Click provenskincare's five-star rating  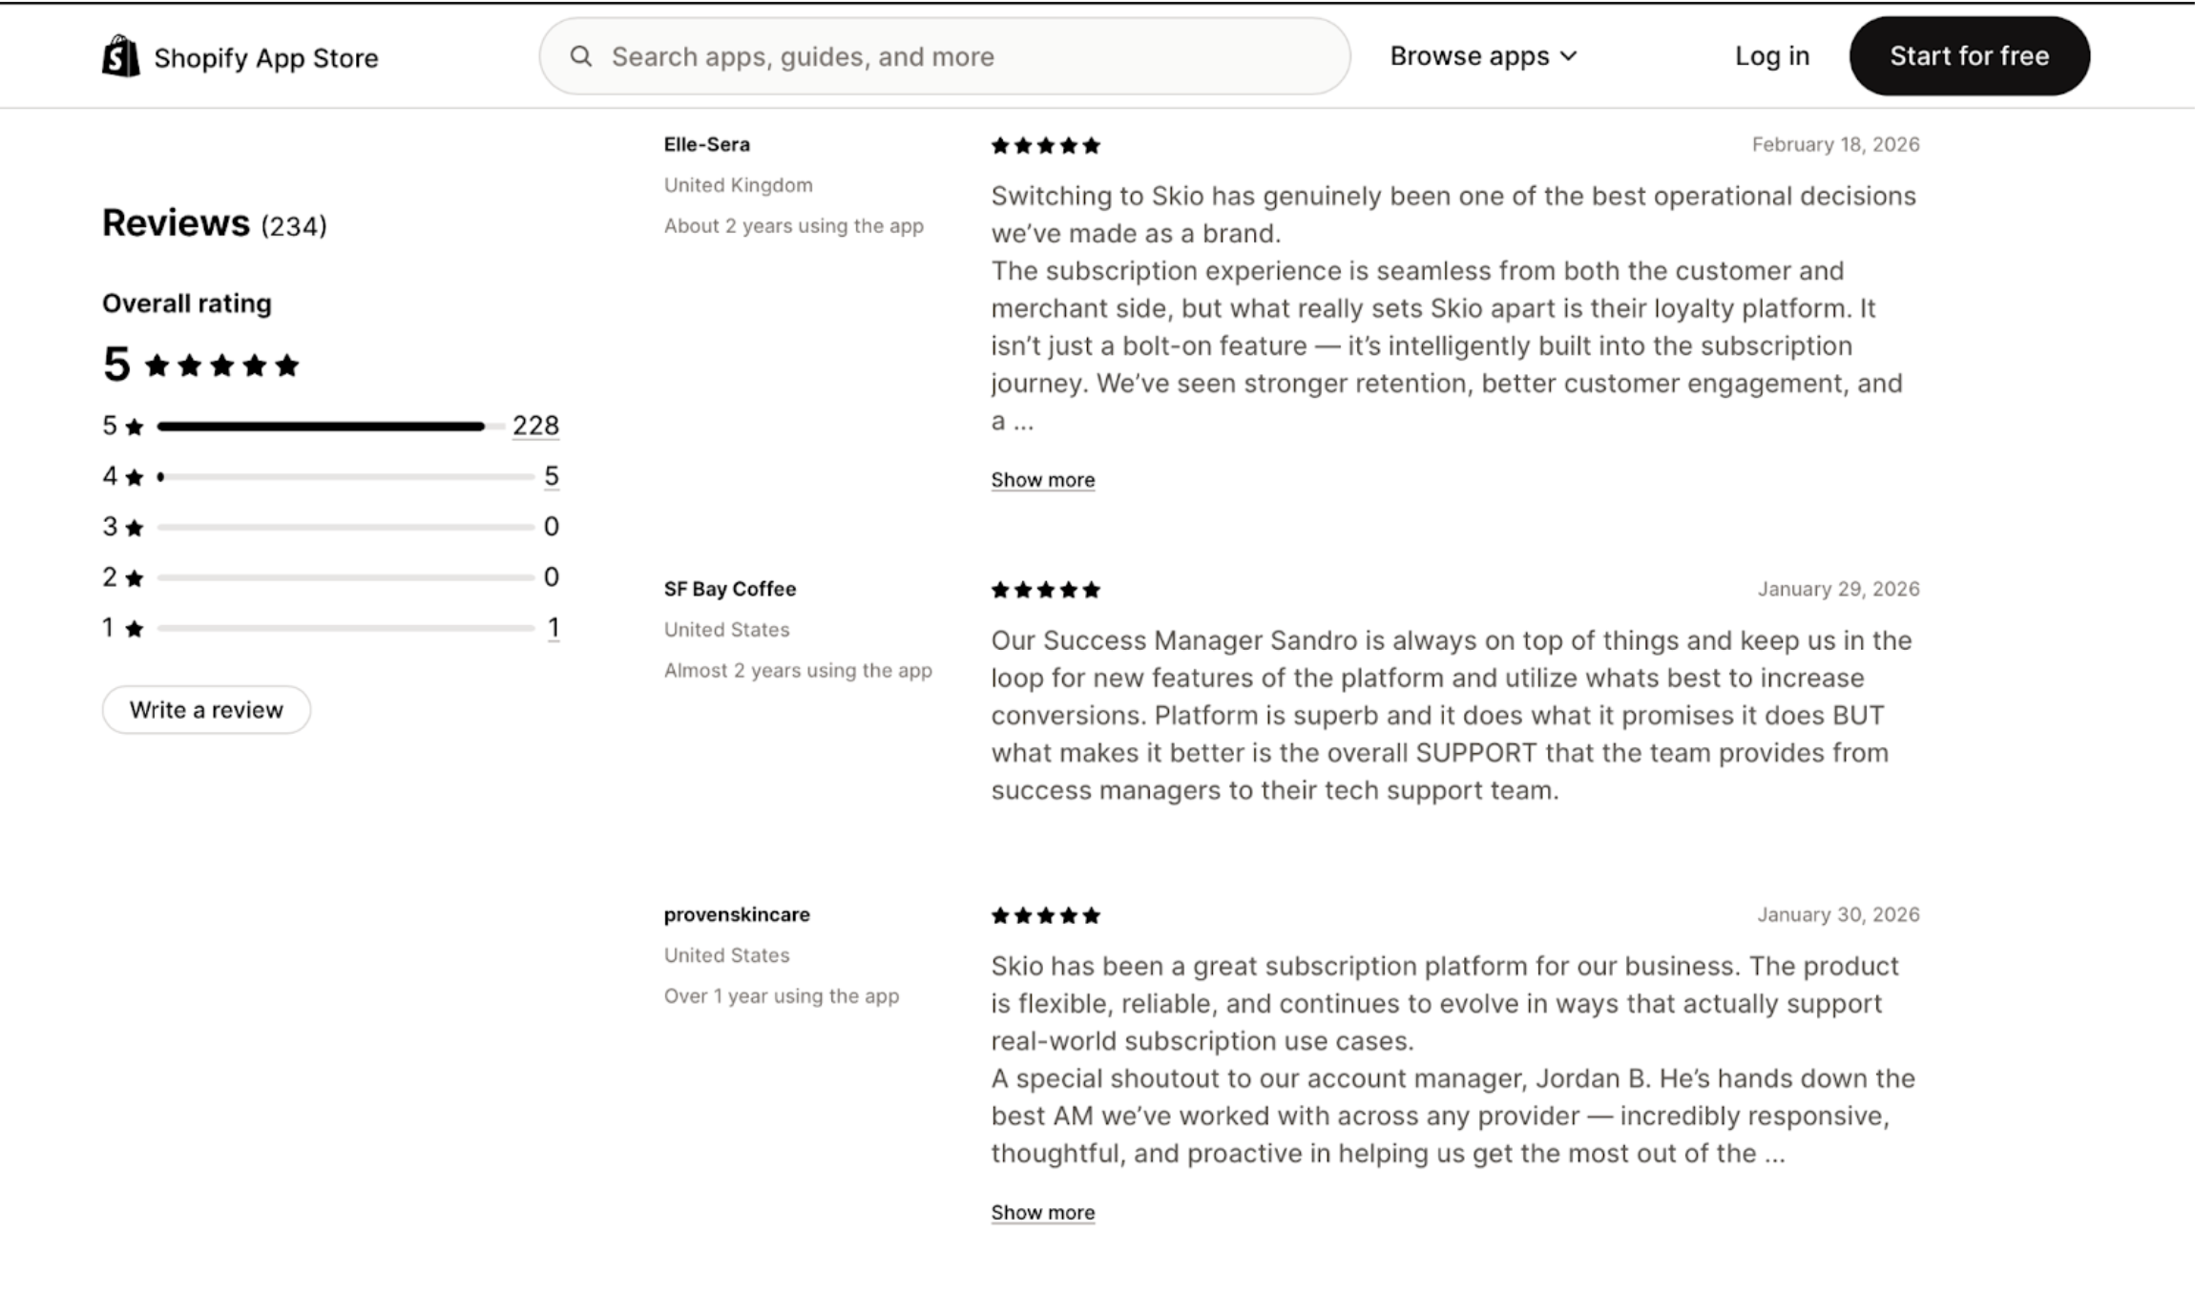(1045, 916)
